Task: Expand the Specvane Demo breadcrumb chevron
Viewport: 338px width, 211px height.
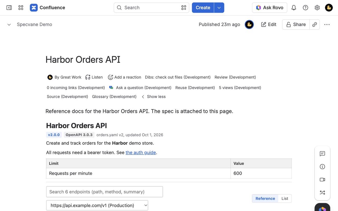Action: click(9, 25)
